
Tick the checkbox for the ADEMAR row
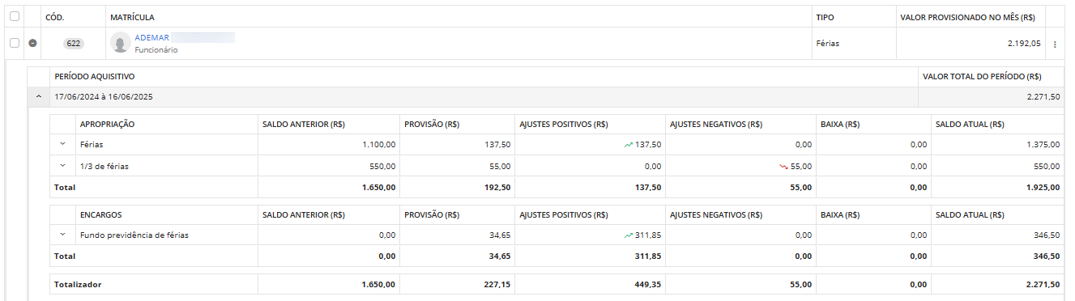(15, 43)
